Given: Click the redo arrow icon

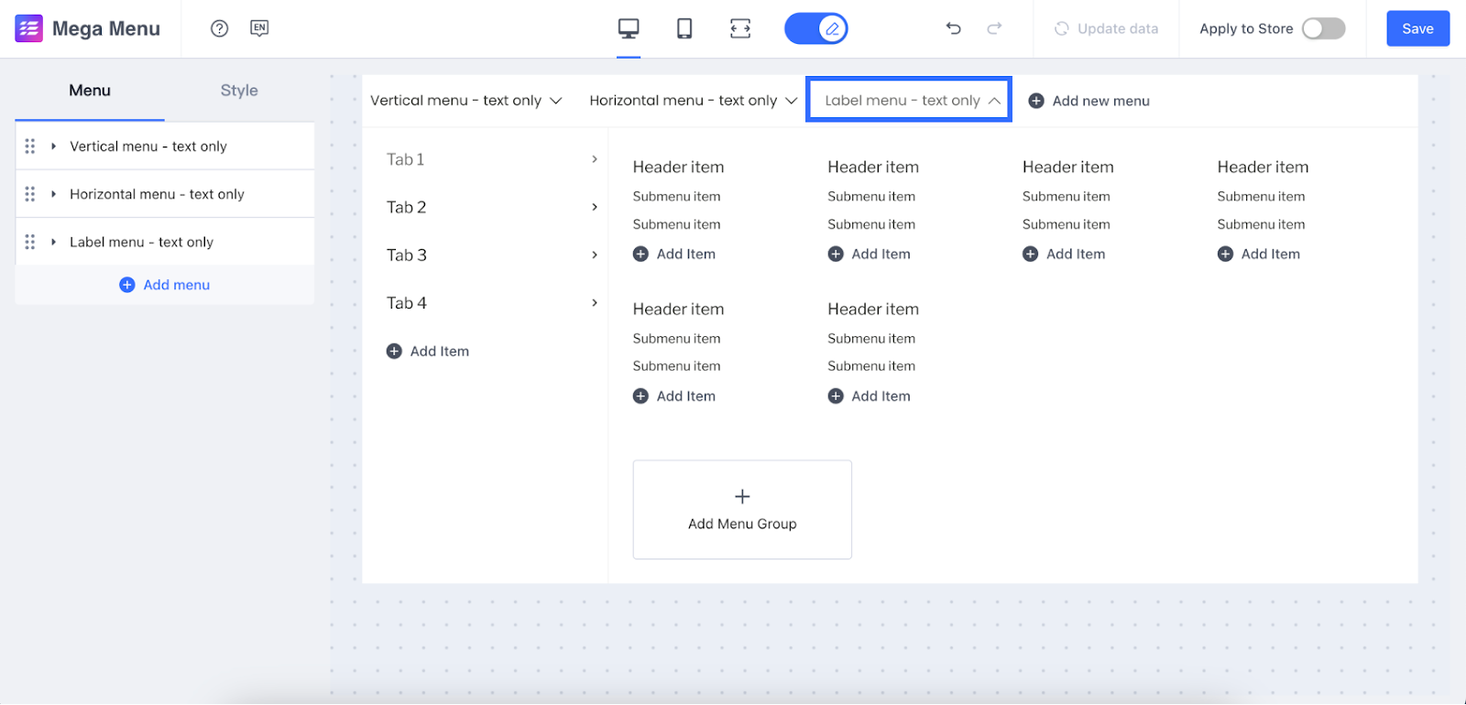Looking at the screenshot, I should pyautogui.click(x=994, y=28).
